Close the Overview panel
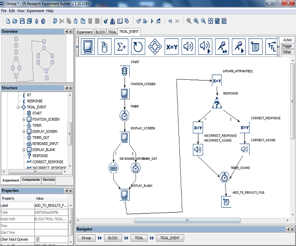This screenshot has width=296, height=246. tap(71, 32)
